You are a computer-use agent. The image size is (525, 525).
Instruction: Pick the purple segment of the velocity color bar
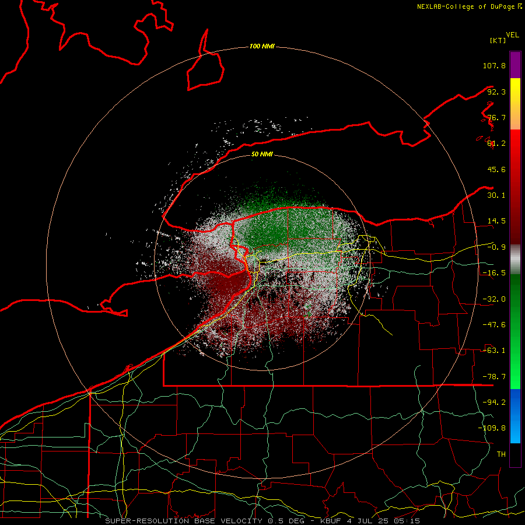515,65
